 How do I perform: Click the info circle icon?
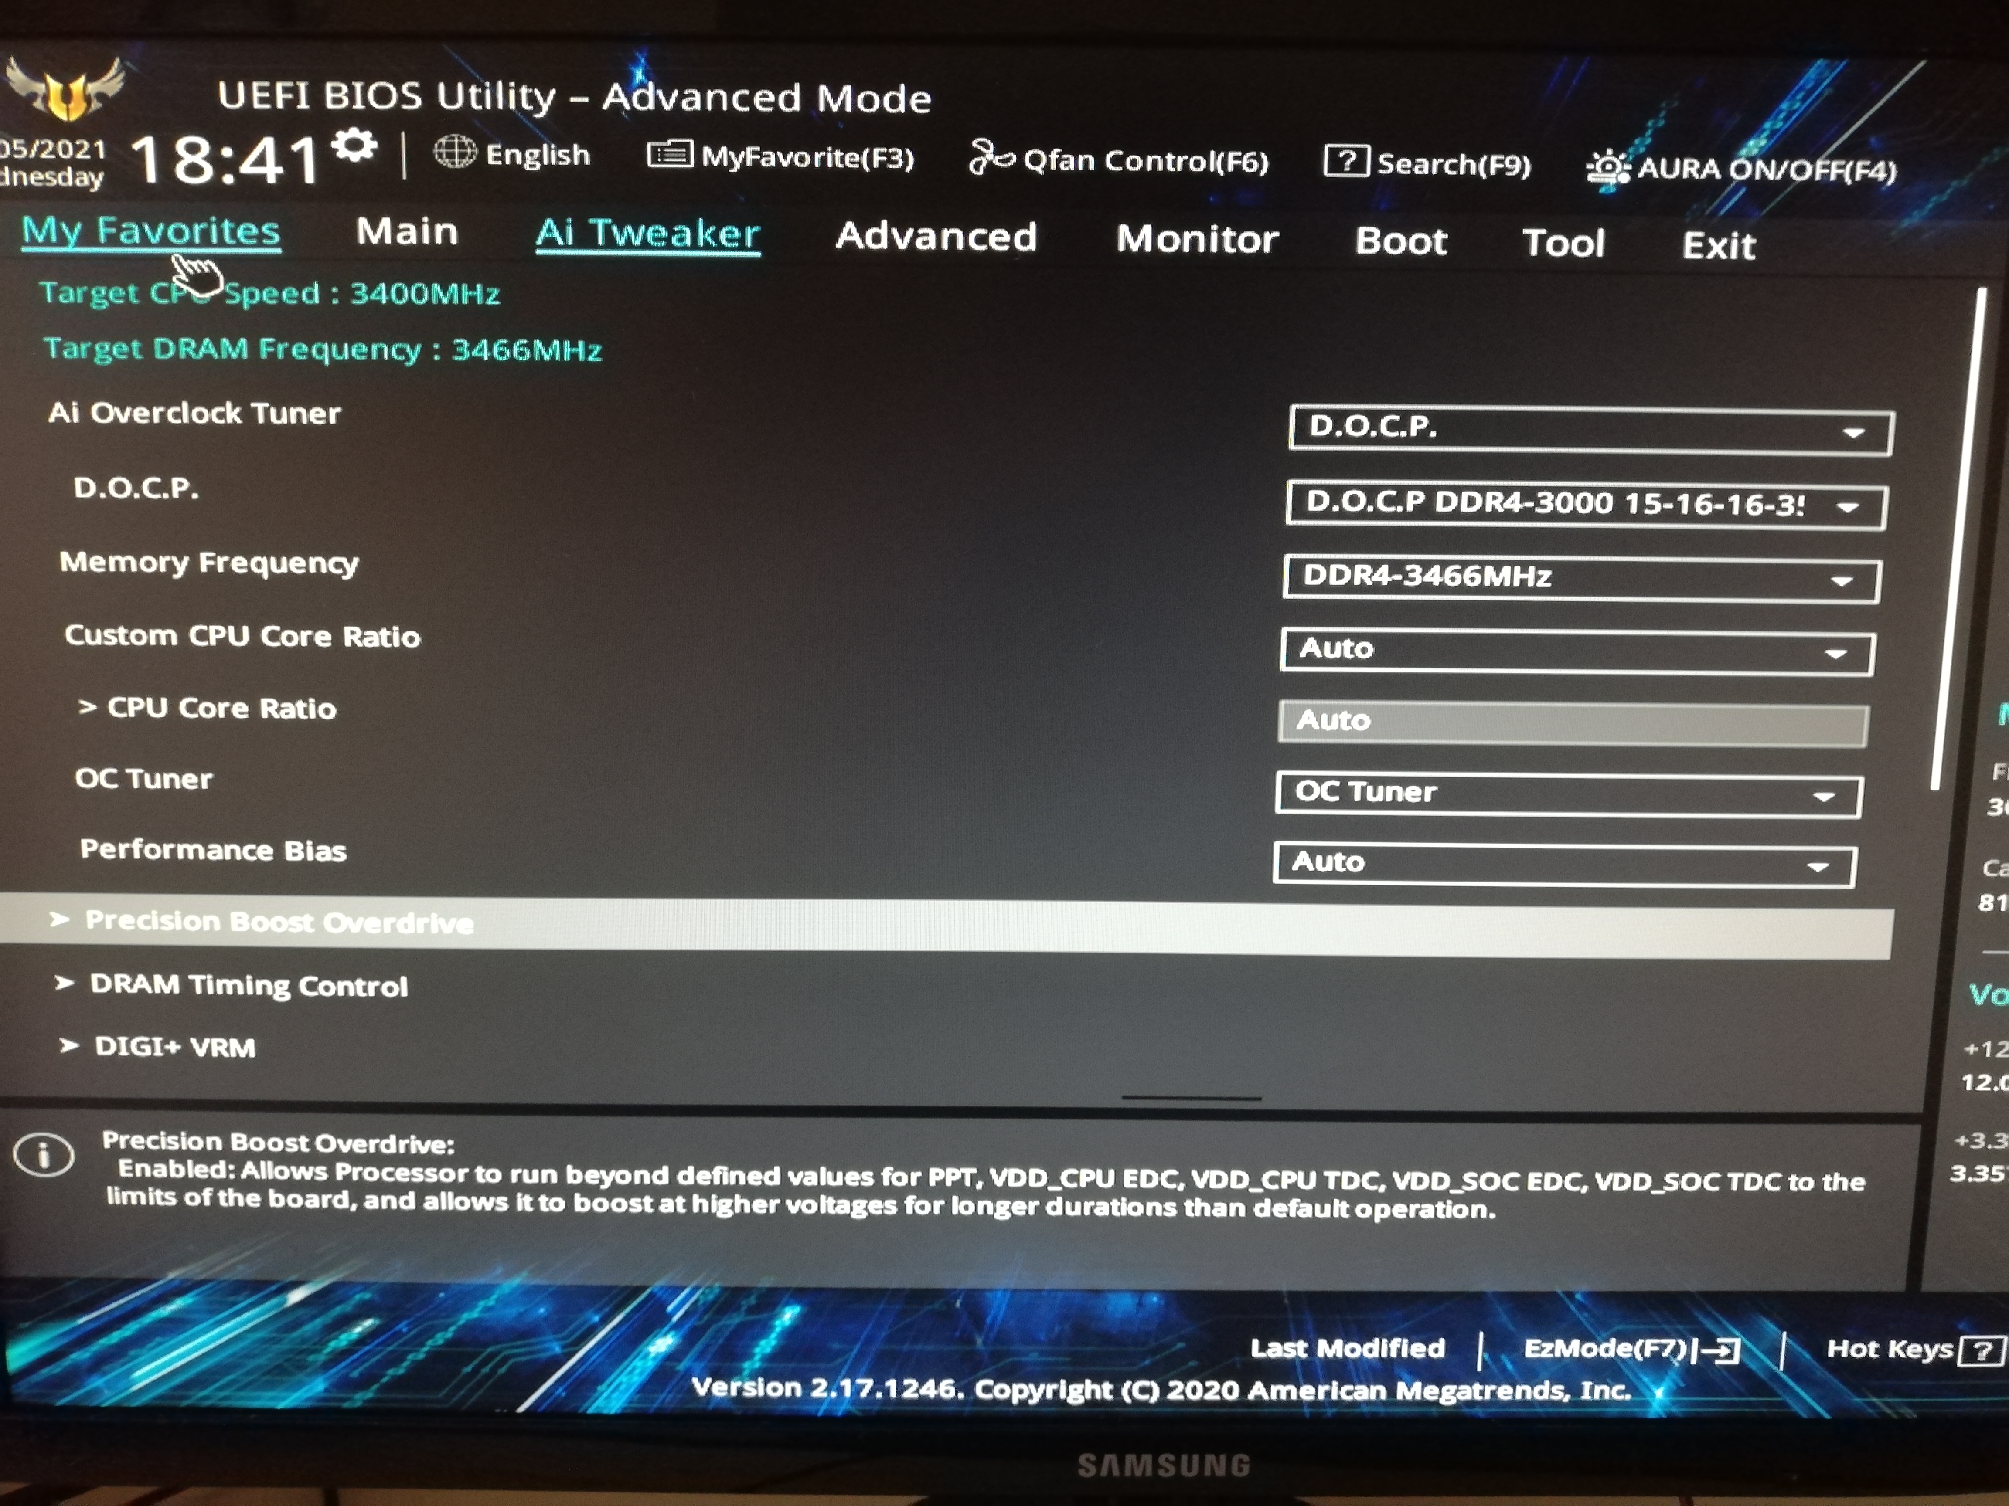44,1155
